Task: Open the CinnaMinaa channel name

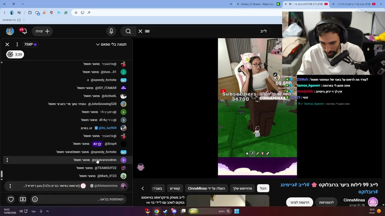Action: [354, 200]
